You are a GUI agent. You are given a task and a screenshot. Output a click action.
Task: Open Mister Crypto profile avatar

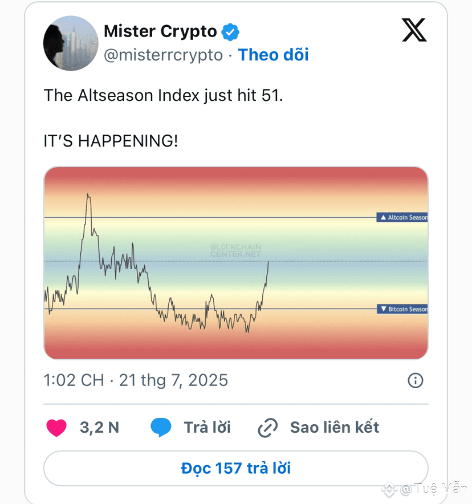click(71, 43)
